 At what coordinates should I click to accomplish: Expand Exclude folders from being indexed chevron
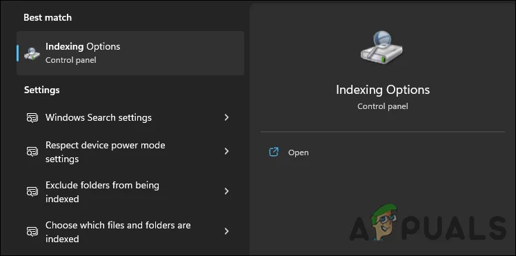coord(226,192)
